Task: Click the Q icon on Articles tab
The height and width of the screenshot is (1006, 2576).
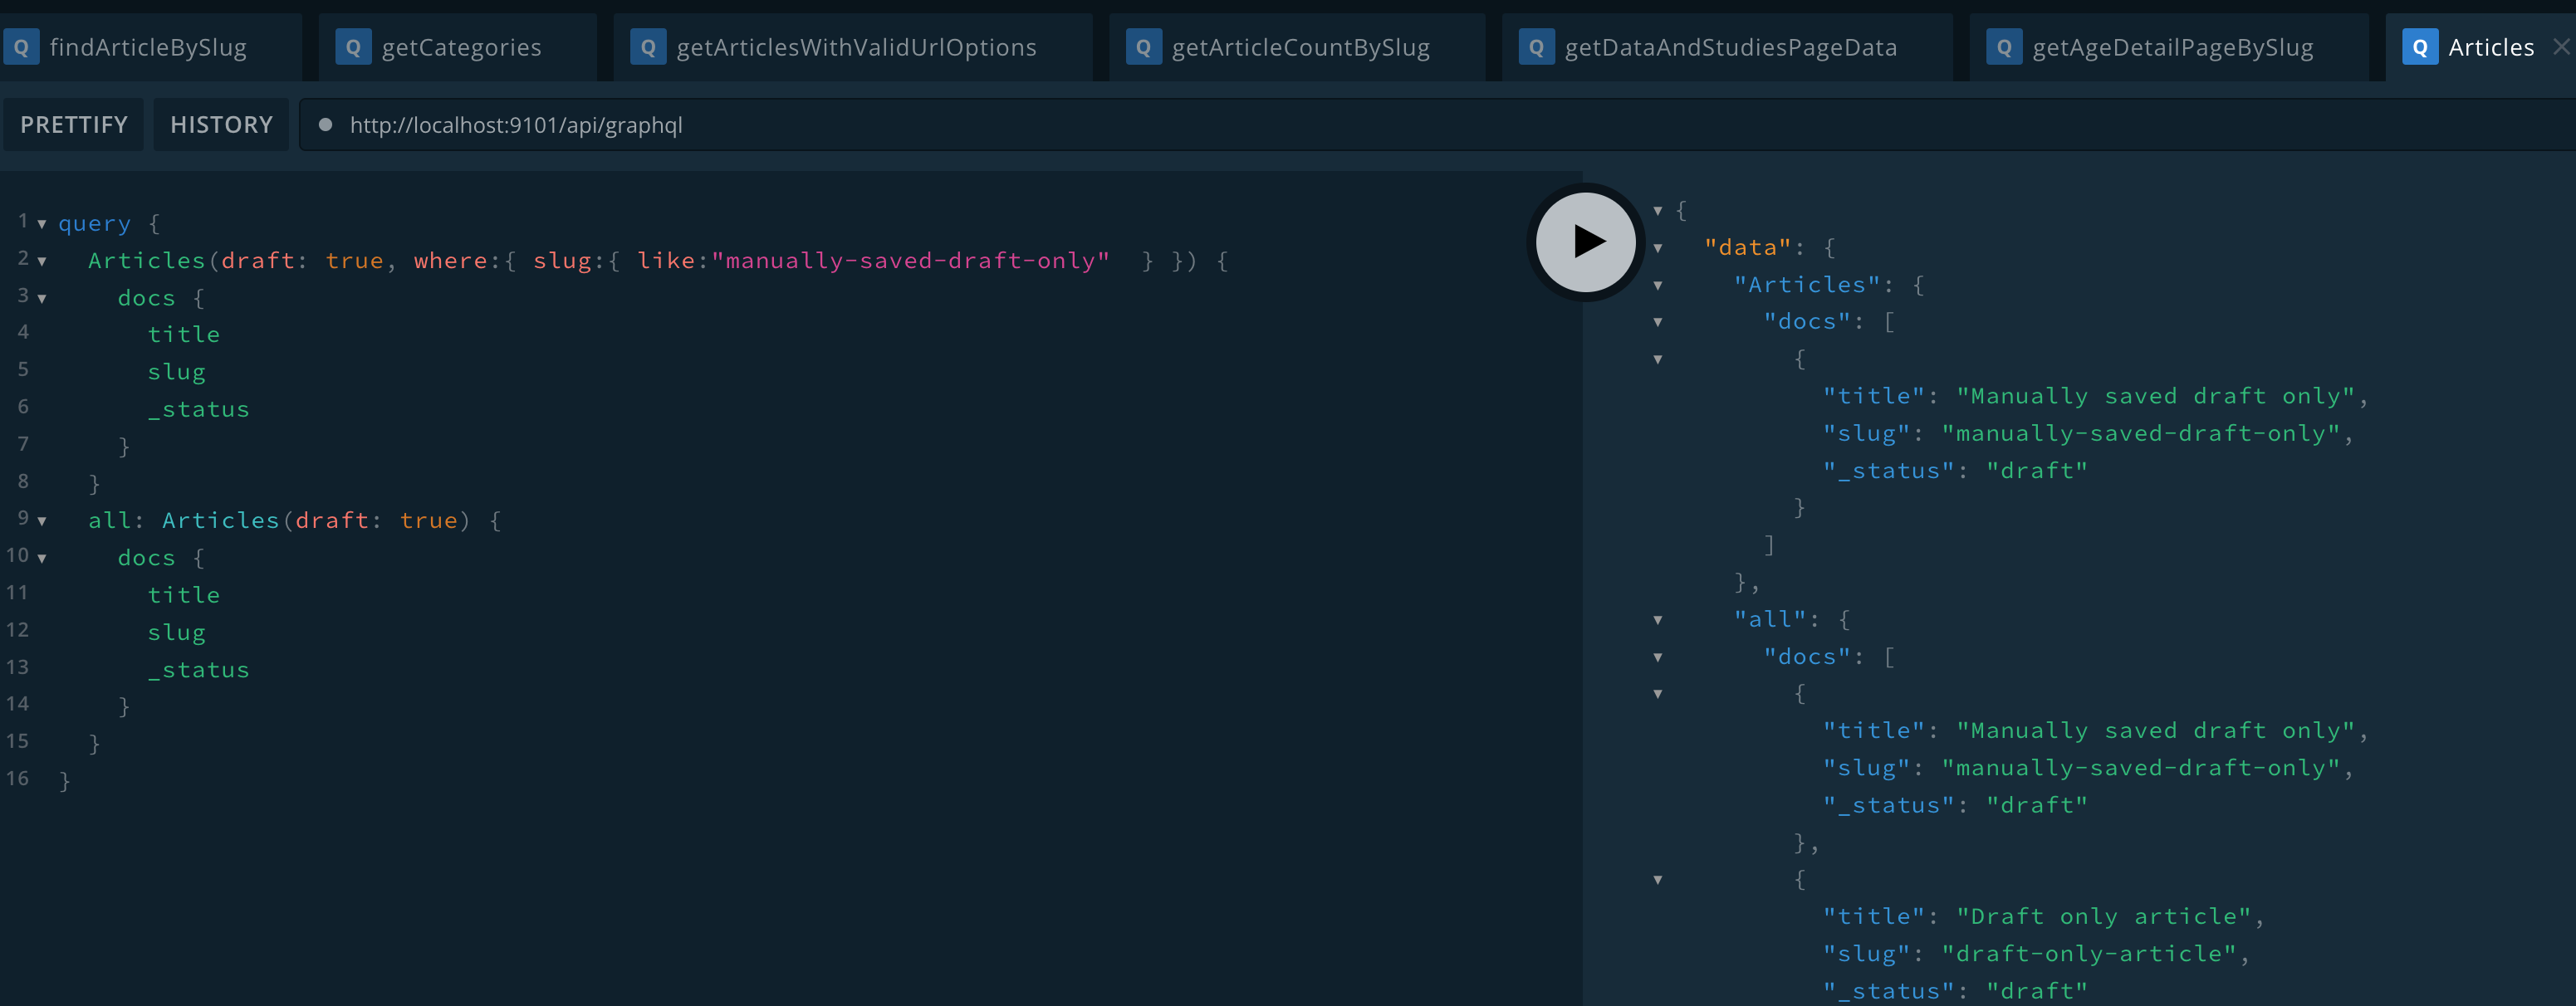Action: click(2420, 47)
